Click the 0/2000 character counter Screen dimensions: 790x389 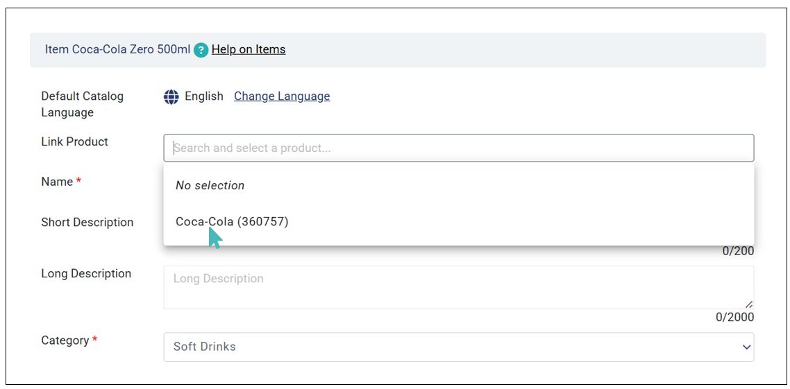[734, 317]
